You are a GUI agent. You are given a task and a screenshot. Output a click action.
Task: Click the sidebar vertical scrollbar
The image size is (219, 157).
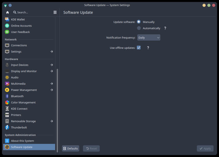[57, 110]
